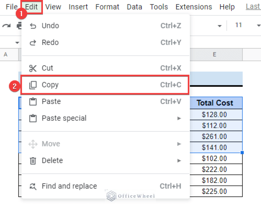Open the Data menu
This screenshot has width=261, height=209.
pos(134,7)
